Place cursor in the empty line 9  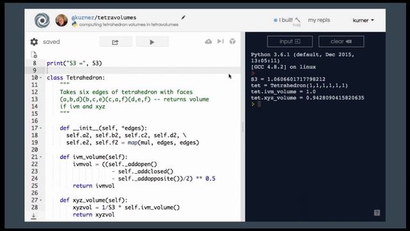point(143,71)
